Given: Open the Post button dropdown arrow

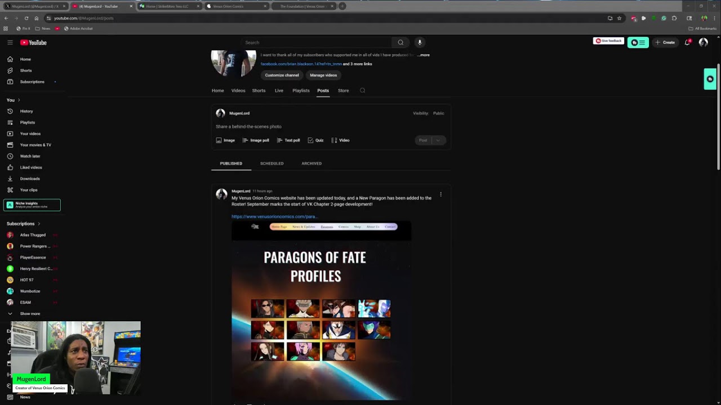Looking at the screenshot, I should point(438,140).
